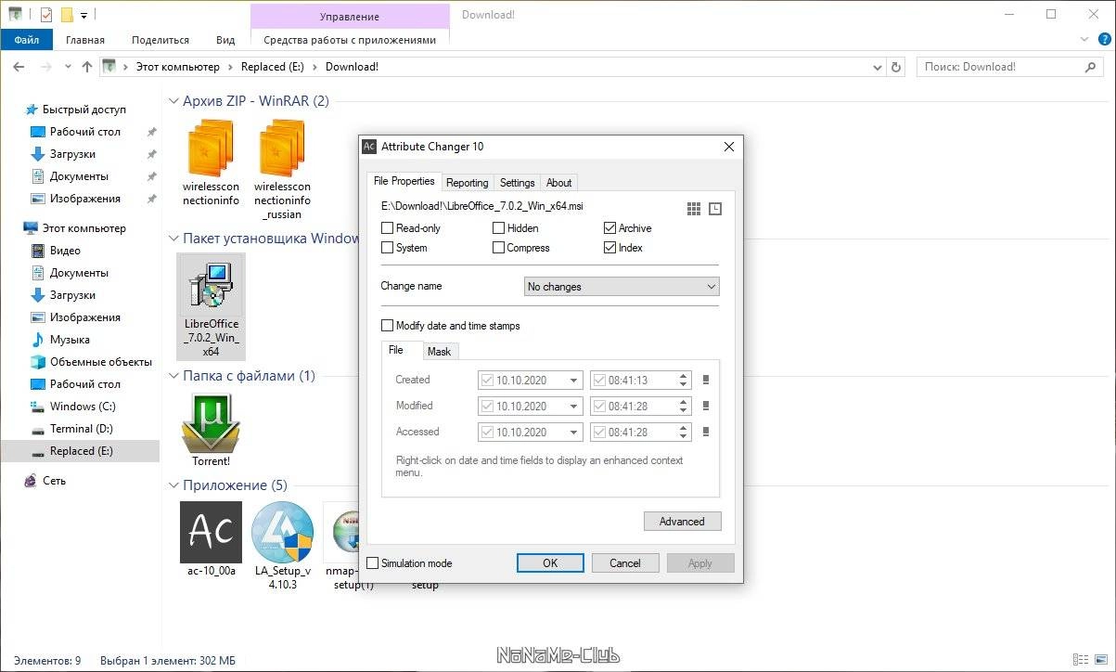The width and height of the screenshot is (1116, 672).
Task: Click the search magnifier icon
Action: [1091, 67]
